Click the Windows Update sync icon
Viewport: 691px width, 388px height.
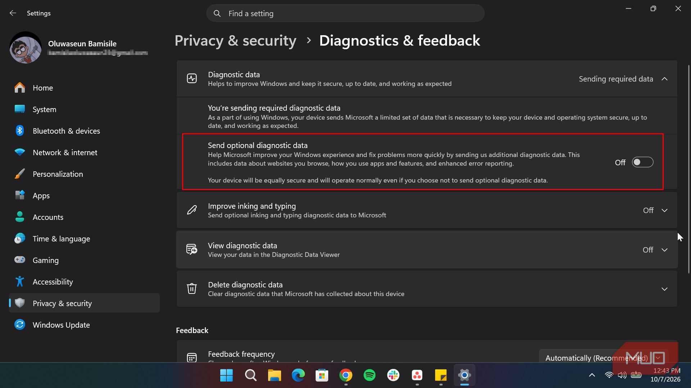click(20, 325)
